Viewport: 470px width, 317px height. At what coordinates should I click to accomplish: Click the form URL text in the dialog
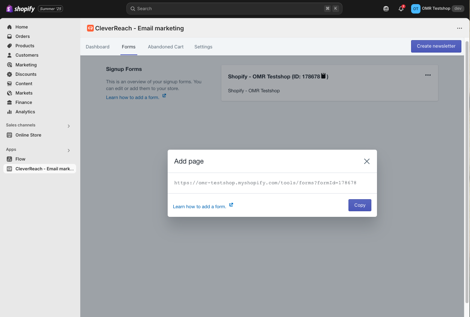tap(265, 183)
